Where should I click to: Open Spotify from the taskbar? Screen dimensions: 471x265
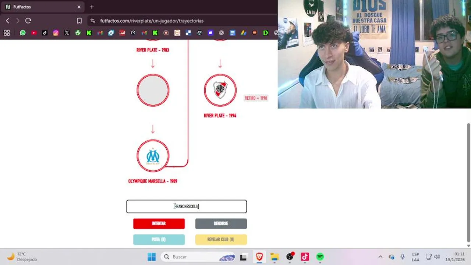[320, 257]
